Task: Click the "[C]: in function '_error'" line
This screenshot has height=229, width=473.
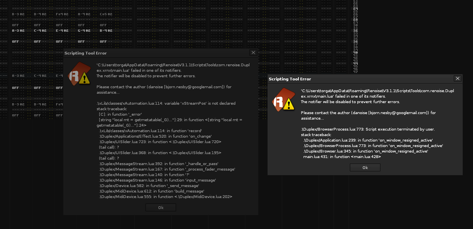Action: pyautogui.click(x=121, y=114)
